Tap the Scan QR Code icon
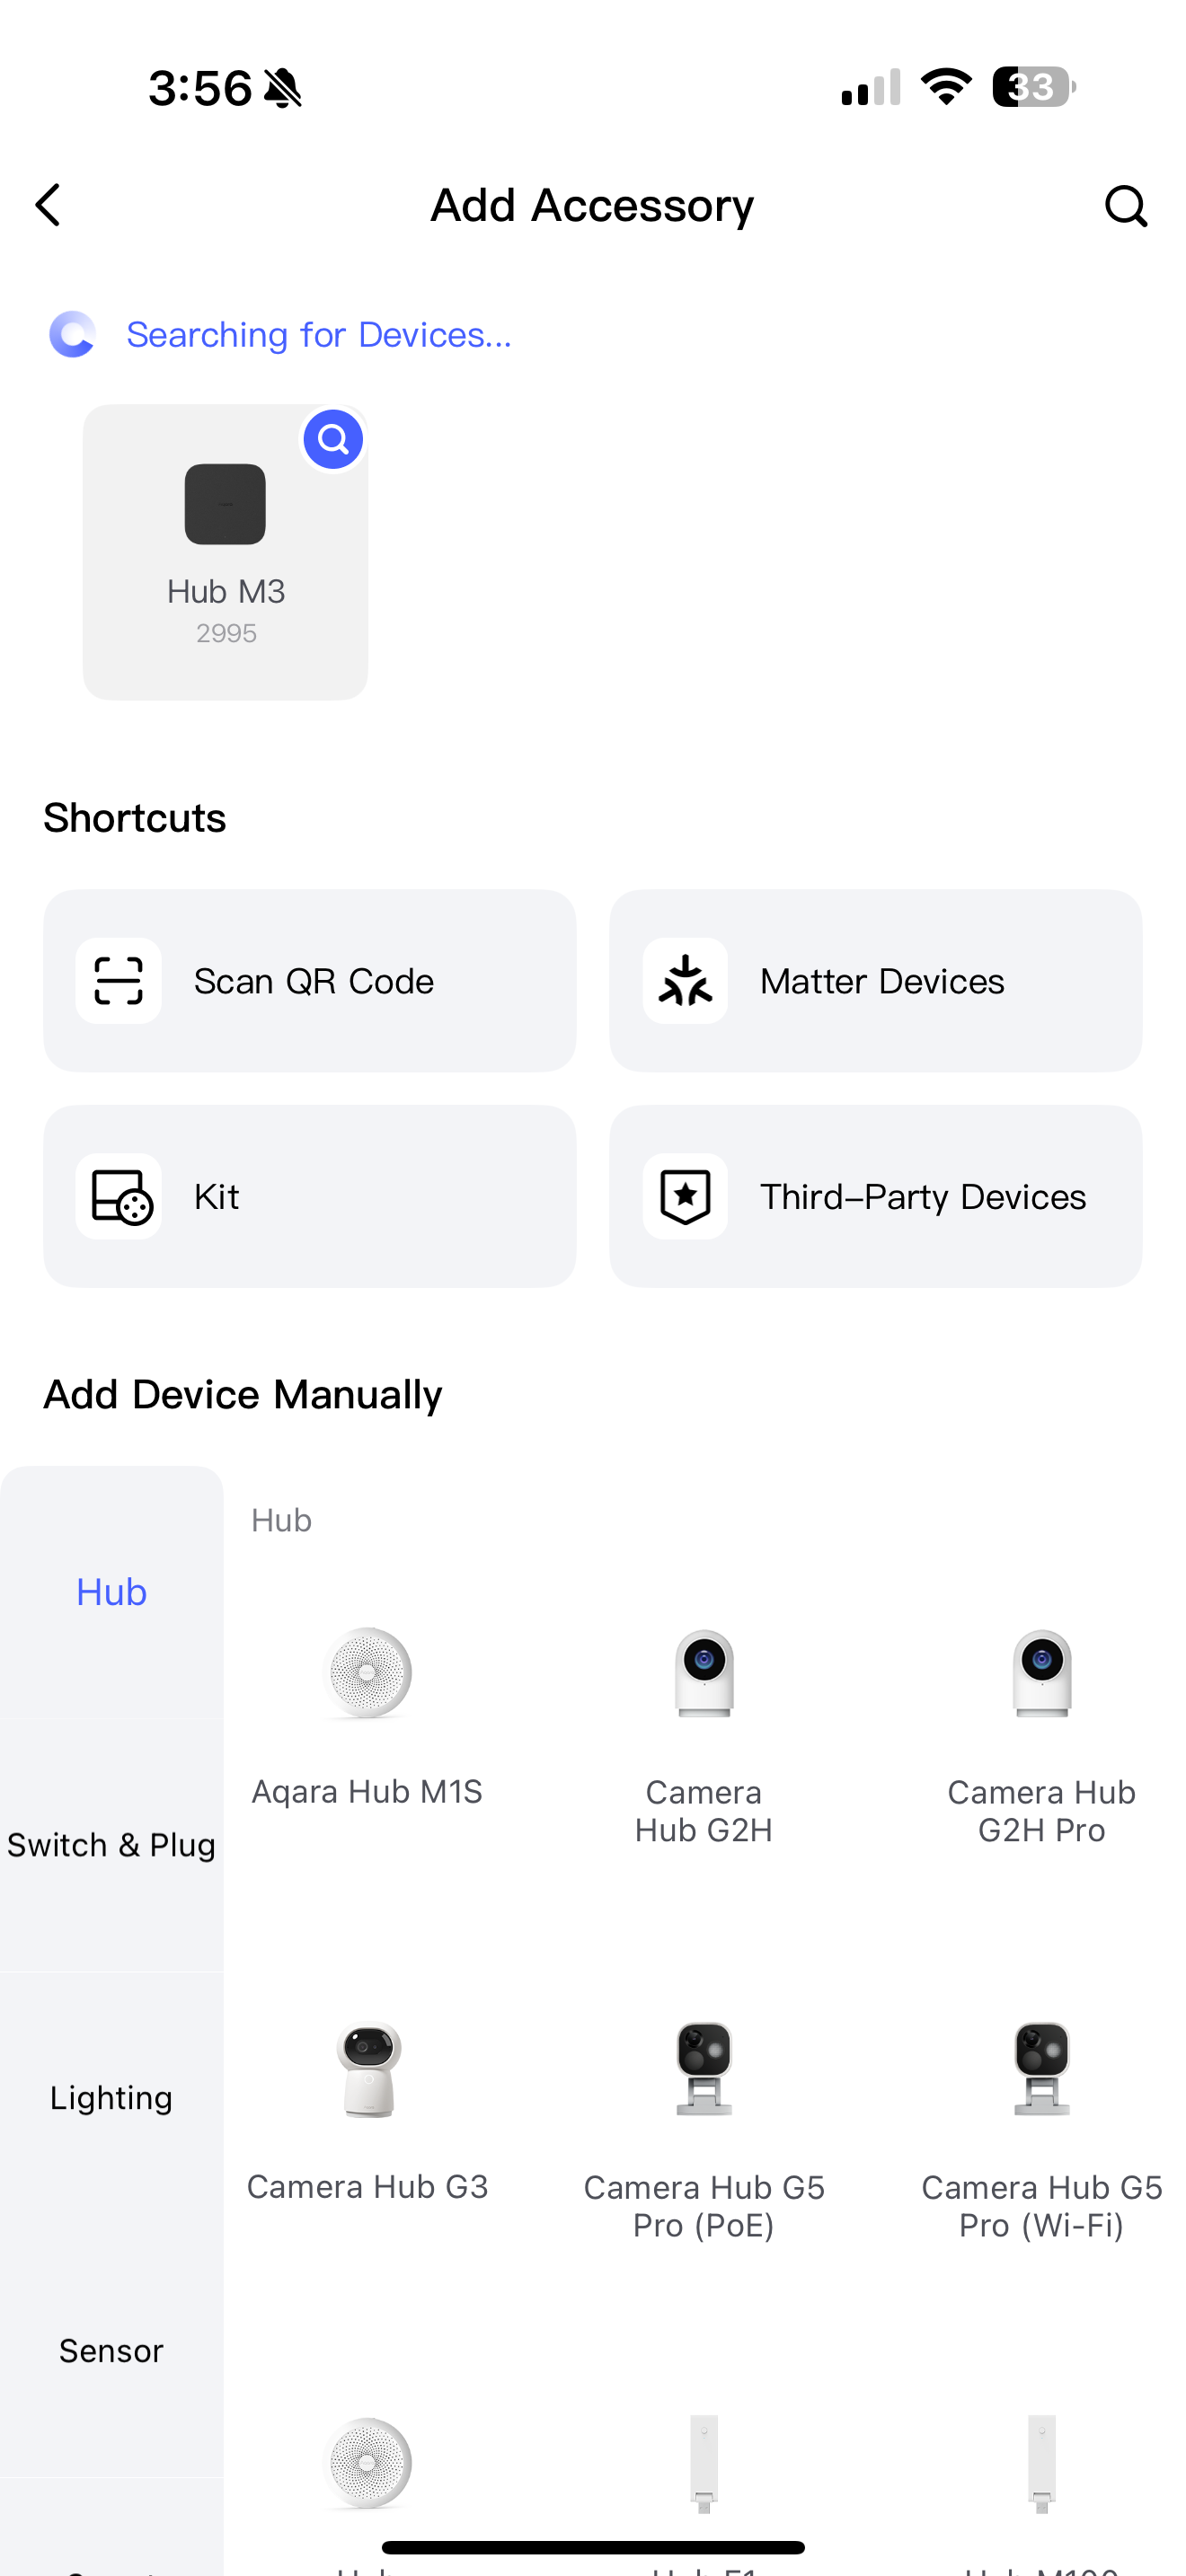The image size is (1186, 2576). [118, 981]
